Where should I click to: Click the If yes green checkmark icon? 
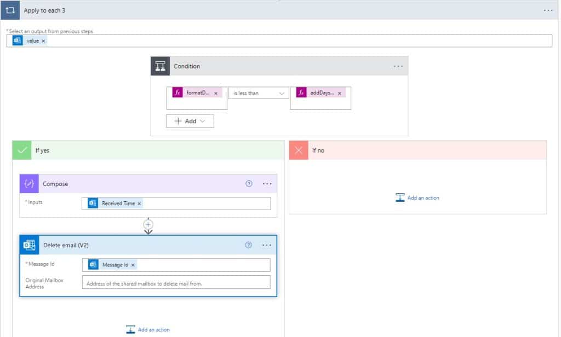tap(22, 150)
